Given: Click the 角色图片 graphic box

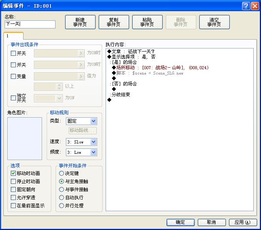Looking at the screenshot, I should 25,138.
